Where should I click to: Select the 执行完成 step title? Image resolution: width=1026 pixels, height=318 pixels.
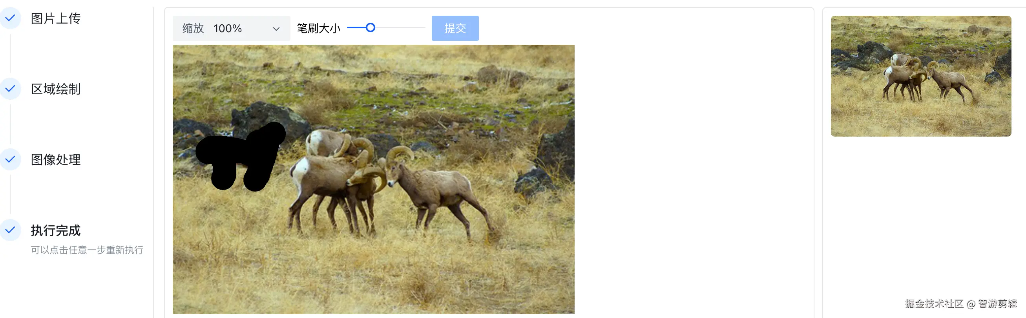point(56,230)
